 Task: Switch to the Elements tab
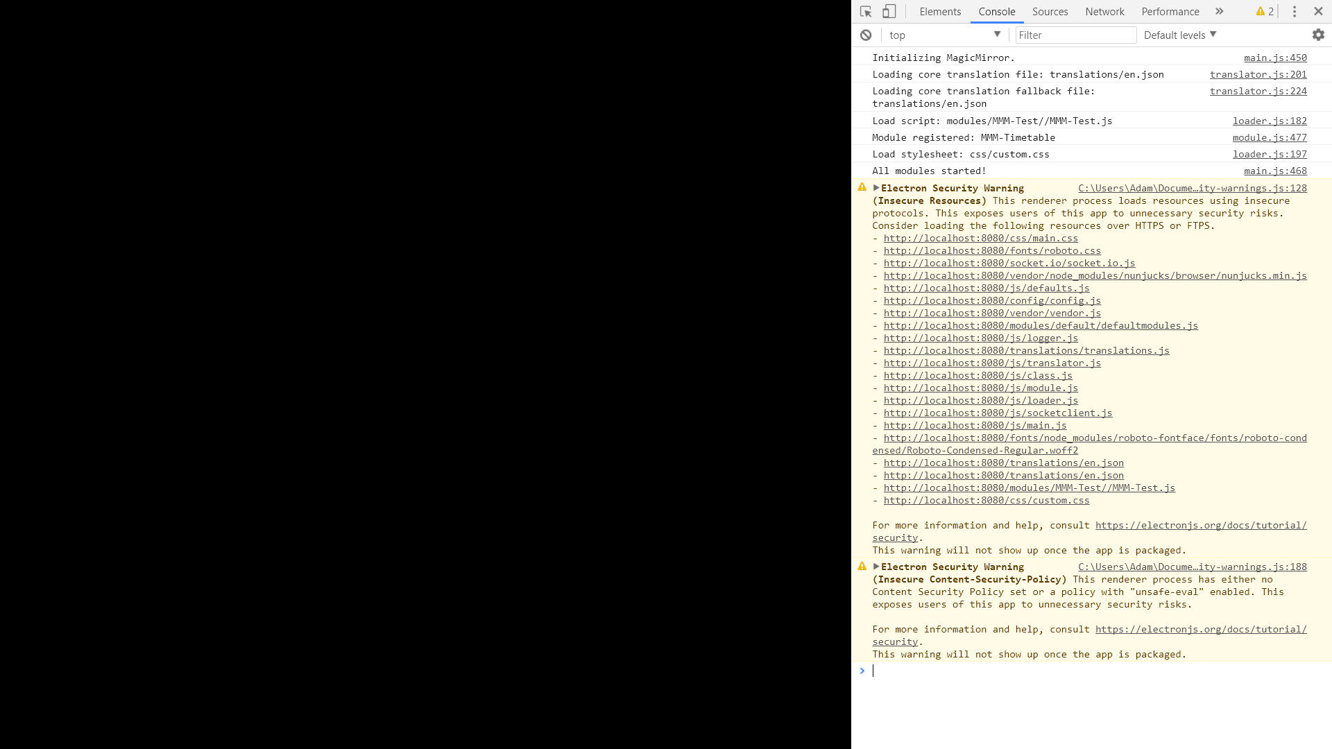pyautogui.click(x=940, y=12)
